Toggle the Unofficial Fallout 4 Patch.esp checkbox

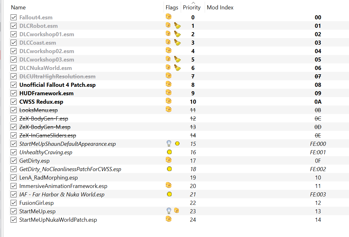(x=14, y=85)
